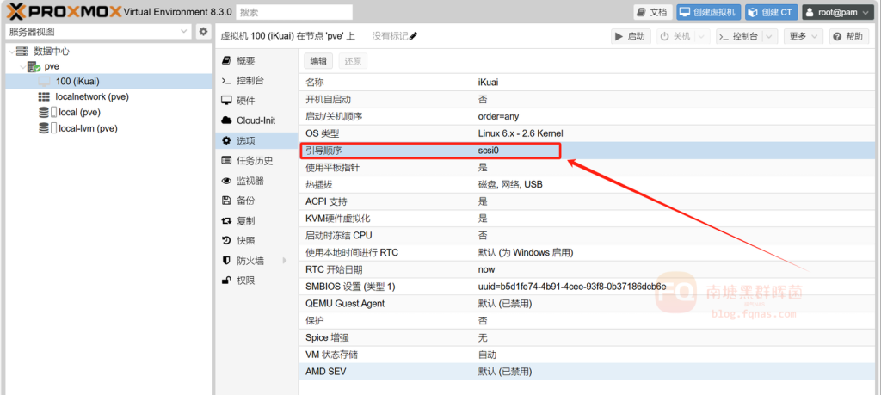Open the Cloud-Init section
The width and height of the screenshot is (881, 395).
pos(256,120)
